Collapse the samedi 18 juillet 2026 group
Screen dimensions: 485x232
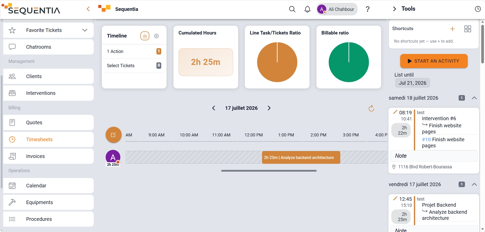coord(474,98)
